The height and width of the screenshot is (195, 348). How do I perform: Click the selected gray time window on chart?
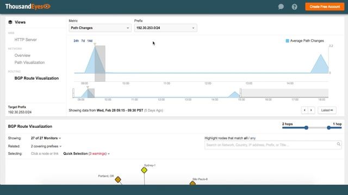point(100,63)
